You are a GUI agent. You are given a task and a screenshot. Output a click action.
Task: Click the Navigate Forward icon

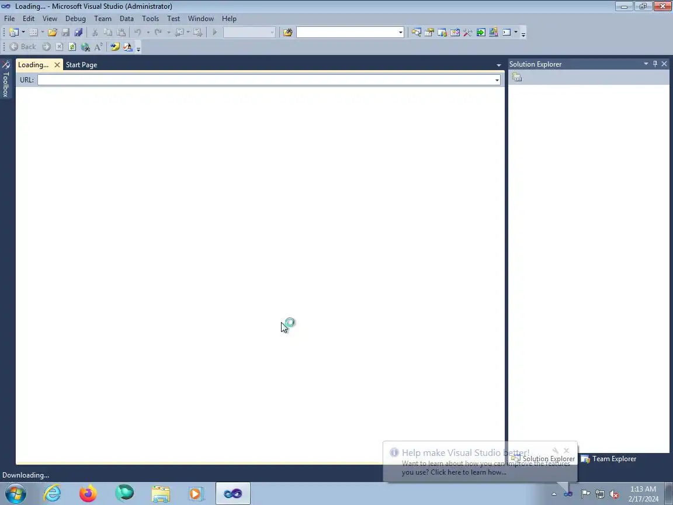pos(198,32)
